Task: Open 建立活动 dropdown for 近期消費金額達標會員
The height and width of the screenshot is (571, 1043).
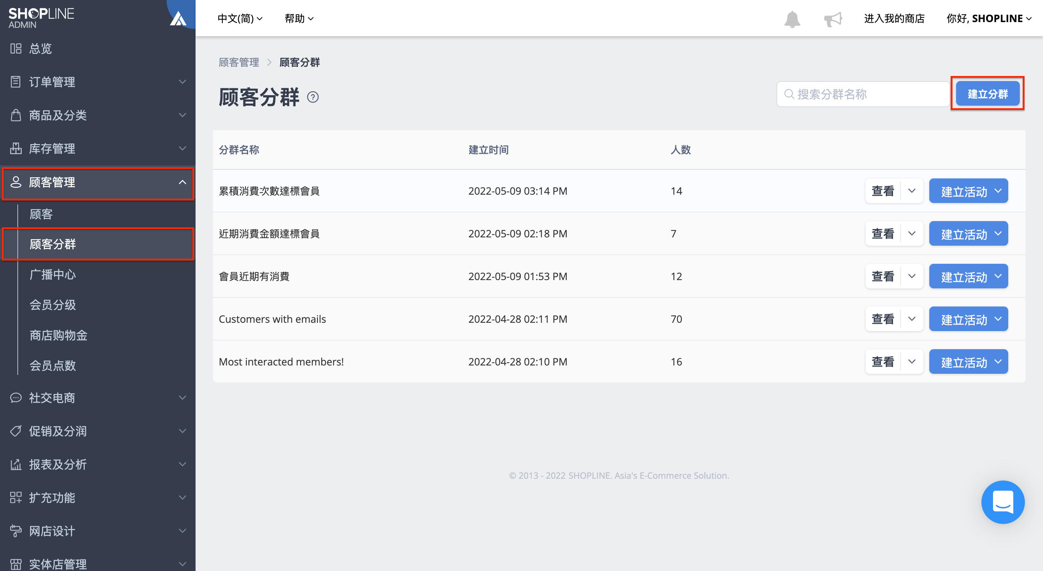Action: point(998,233)
